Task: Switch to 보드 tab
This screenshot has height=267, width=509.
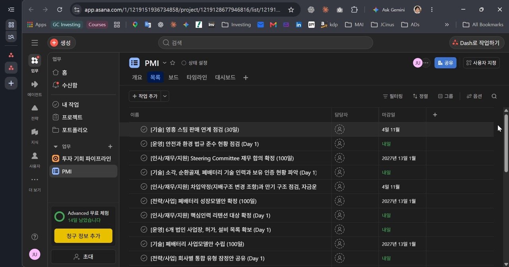Action: 173,77
